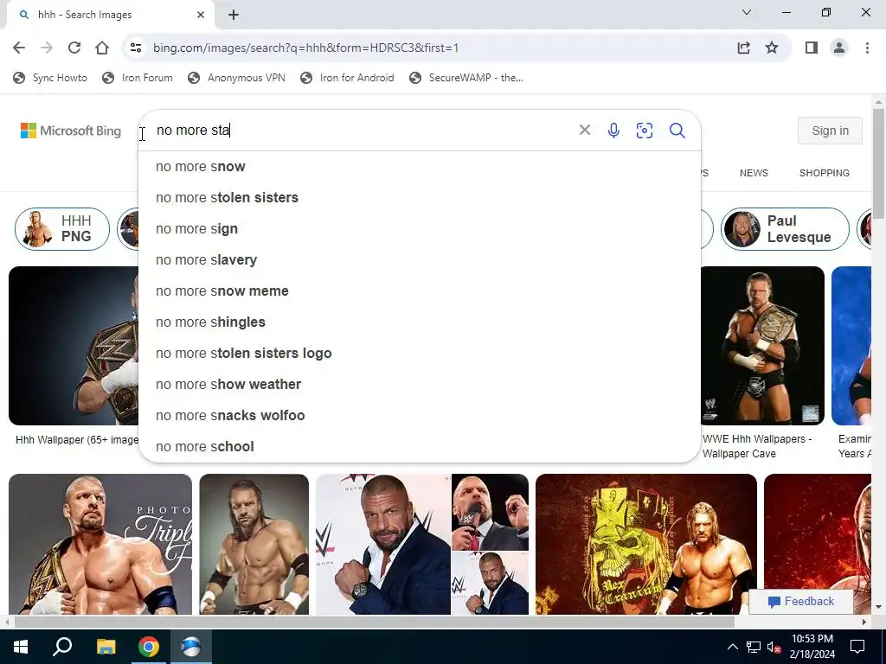
Task: Open muted volume tray icon
Action: point(774,647)
